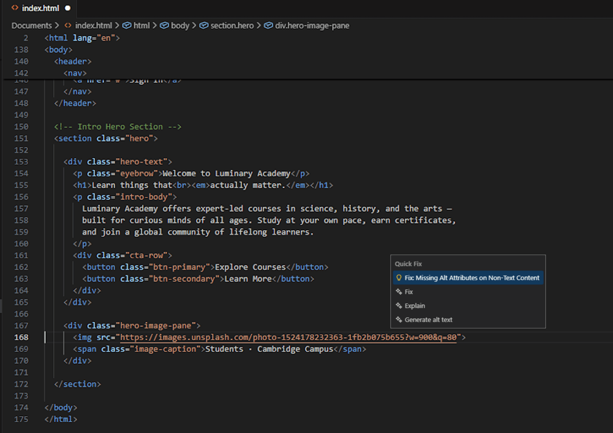This screenshot has height=433, width=613.
Task: Select line number 168 in the gutter
Action: 21,337
